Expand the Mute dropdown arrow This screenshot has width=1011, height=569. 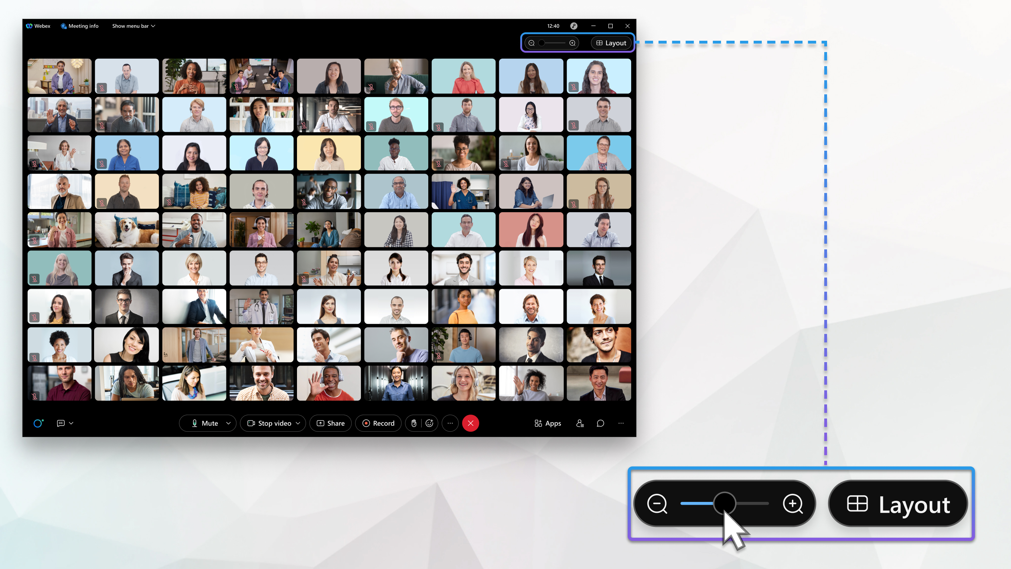(x=228, y=423)
